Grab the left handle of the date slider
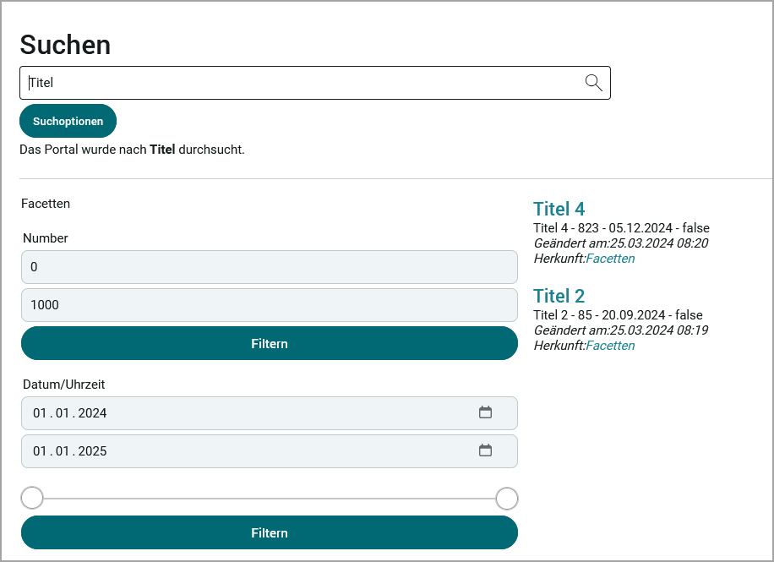The height and width of the screenshot is (562, 774). click(x=32, y=499)
